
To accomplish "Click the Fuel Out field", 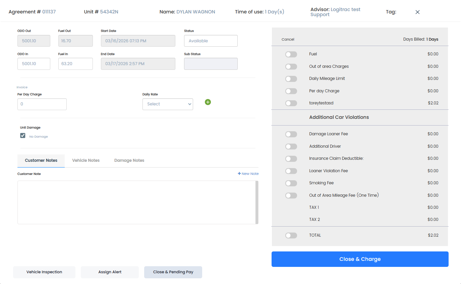I will (x=75, y=41).
